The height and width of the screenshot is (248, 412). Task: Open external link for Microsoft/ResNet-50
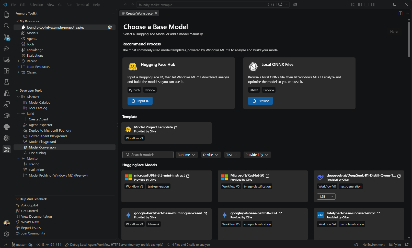pyautogui.click(x=267, y=176)
